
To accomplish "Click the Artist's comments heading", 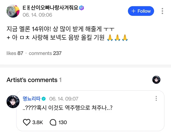I will coord(34,80).
